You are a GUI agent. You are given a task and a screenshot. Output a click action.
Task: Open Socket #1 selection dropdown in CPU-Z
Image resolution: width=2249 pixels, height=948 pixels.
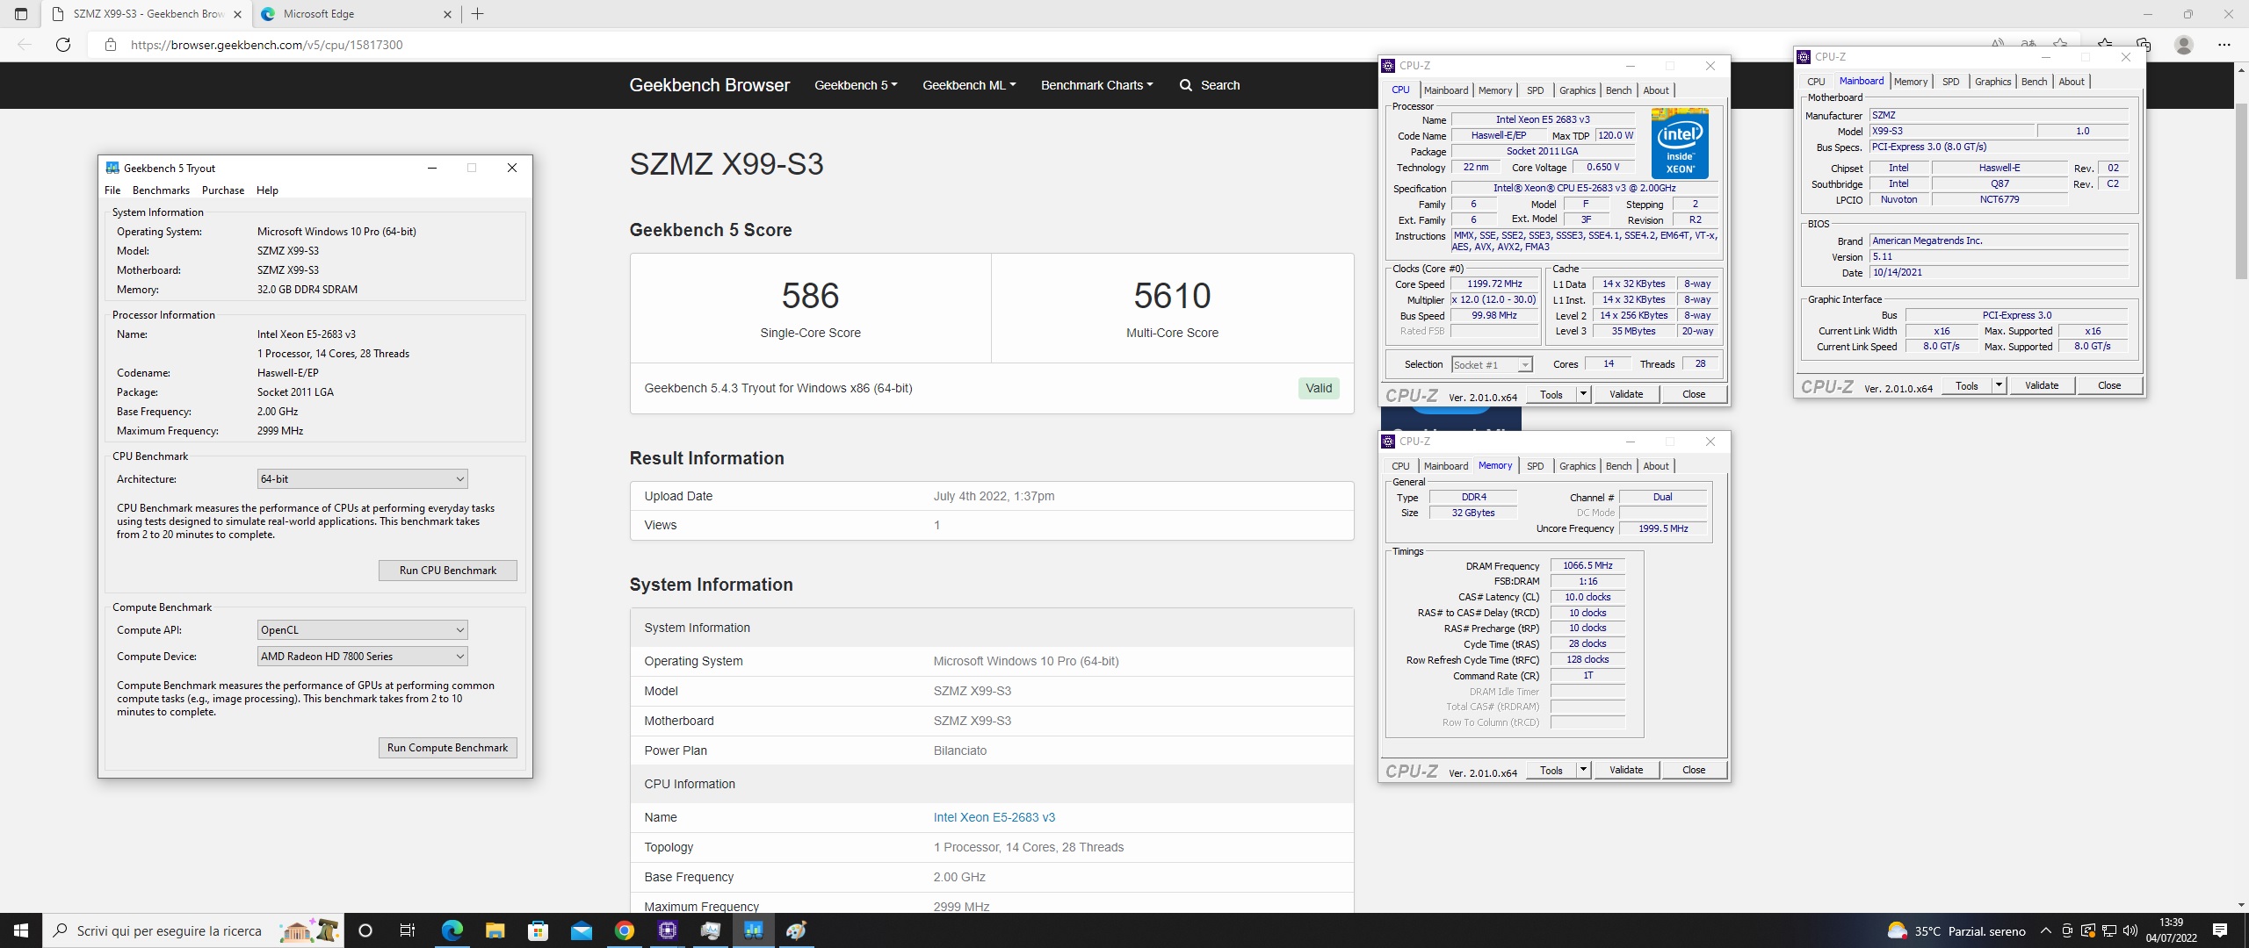1492,364
